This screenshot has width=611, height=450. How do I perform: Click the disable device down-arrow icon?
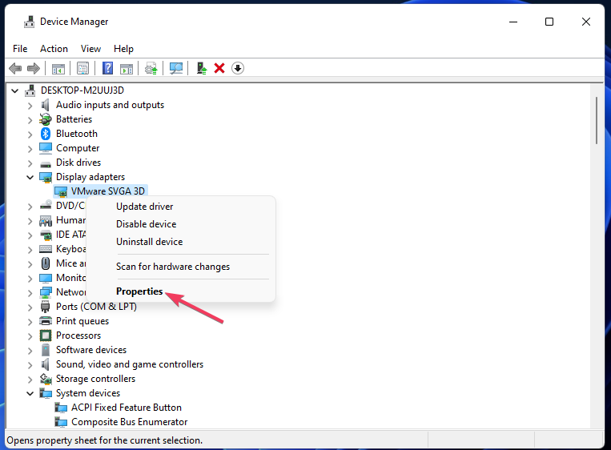(238, 69)
